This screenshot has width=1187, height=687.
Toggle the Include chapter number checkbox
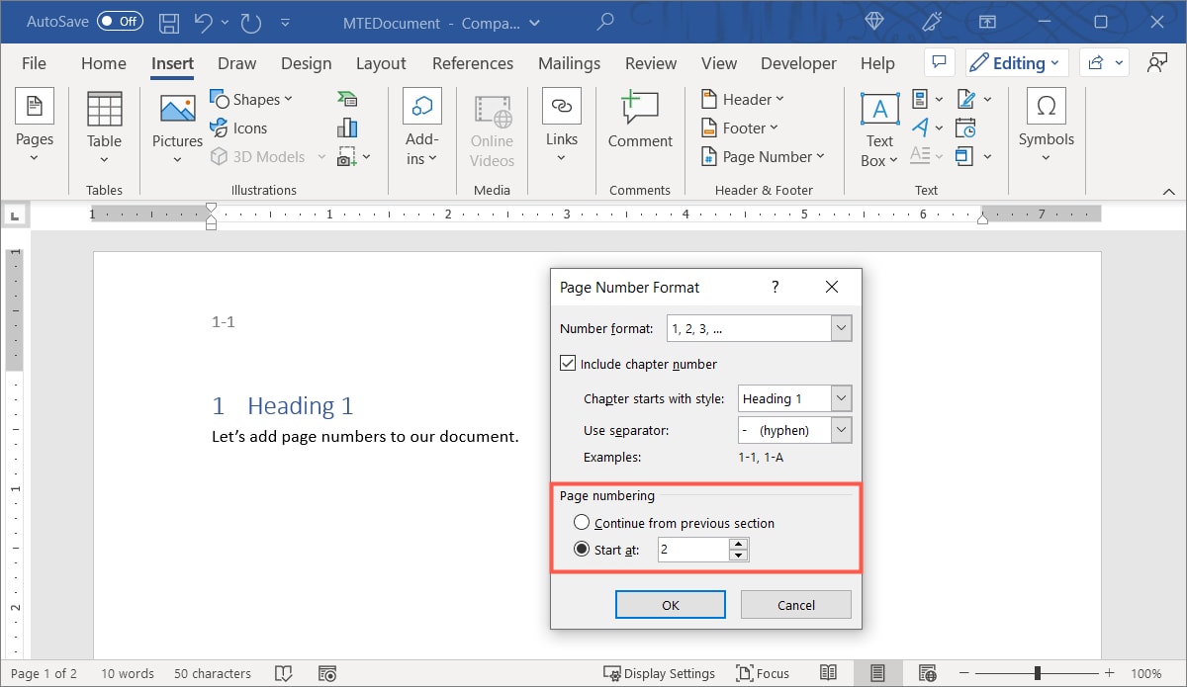(x=568, y=362)
